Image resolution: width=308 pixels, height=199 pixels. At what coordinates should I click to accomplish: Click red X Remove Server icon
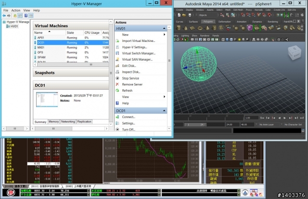[x=117, y=84]
